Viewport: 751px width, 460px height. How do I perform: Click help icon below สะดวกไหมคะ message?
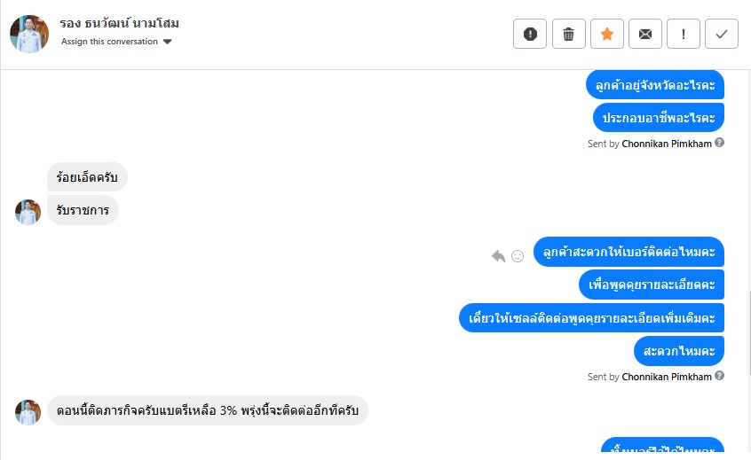pyautogui.click(x=720, y=376)
